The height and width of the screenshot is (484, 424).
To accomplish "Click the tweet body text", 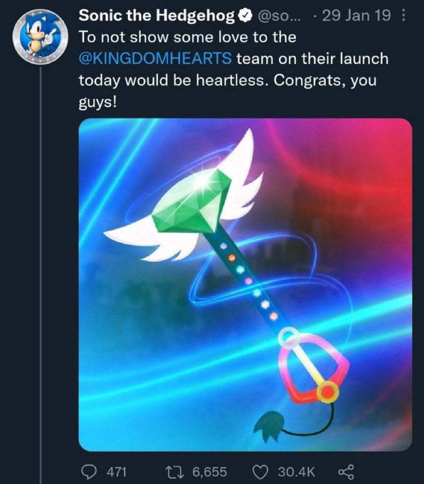I will point(233,69).
